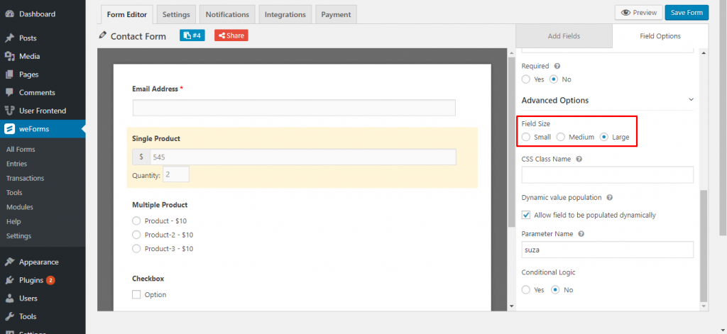This screenshot has width=727, height=334.
Task: Choose Medium field size
Action: coord(561,137)
